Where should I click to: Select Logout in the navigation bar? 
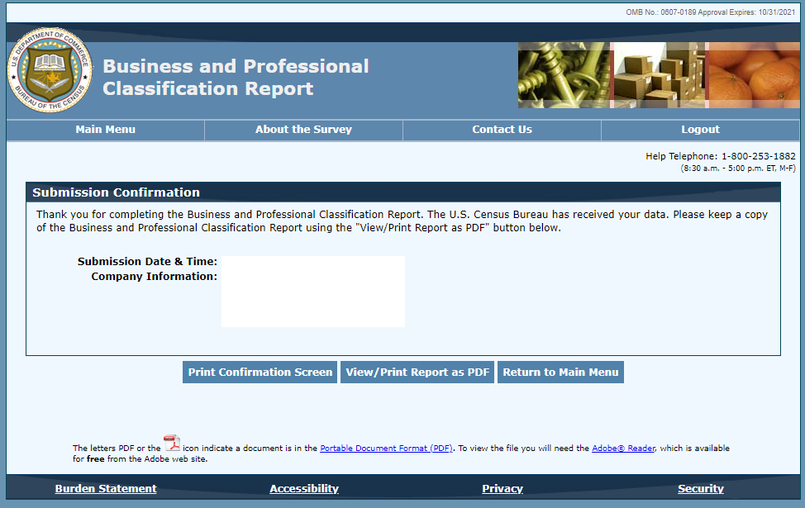700,130
